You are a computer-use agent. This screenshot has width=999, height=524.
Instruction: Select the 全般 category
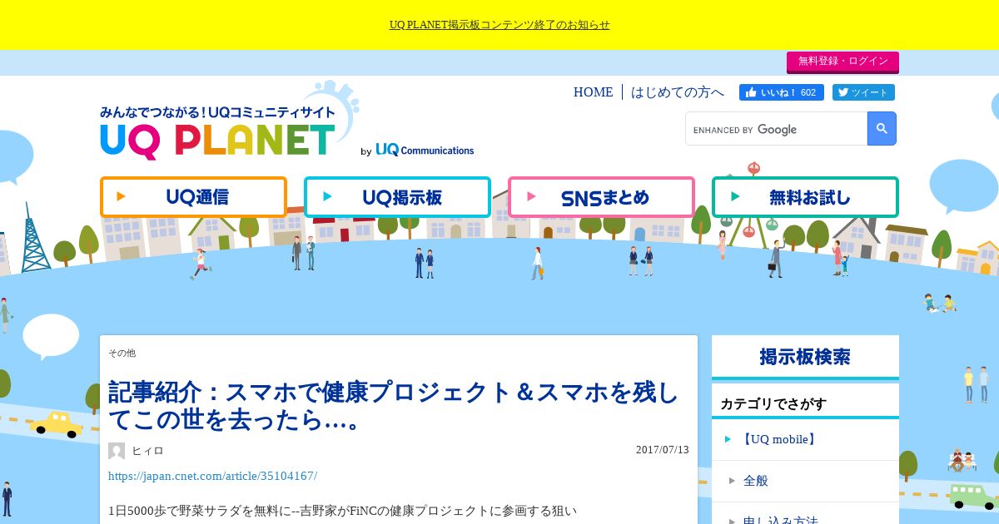(x=805, y=481)
